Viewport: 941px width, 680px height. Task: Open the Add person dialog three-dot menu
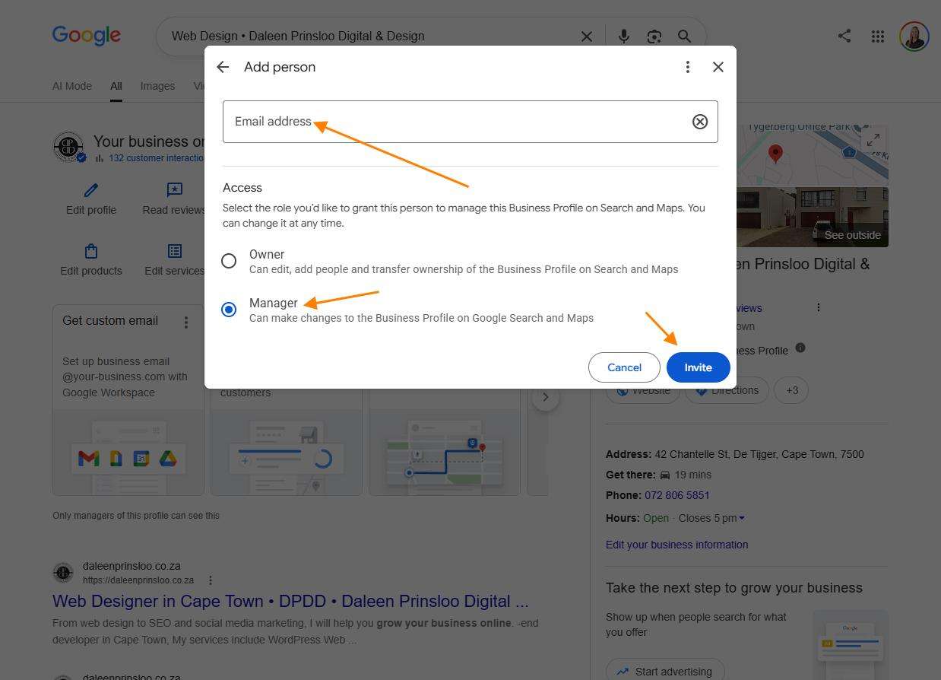(688, 67)
